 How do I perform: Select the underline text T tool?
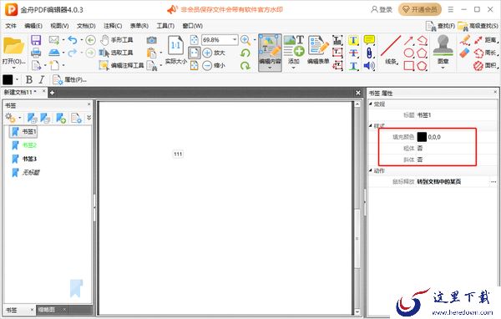353,66
